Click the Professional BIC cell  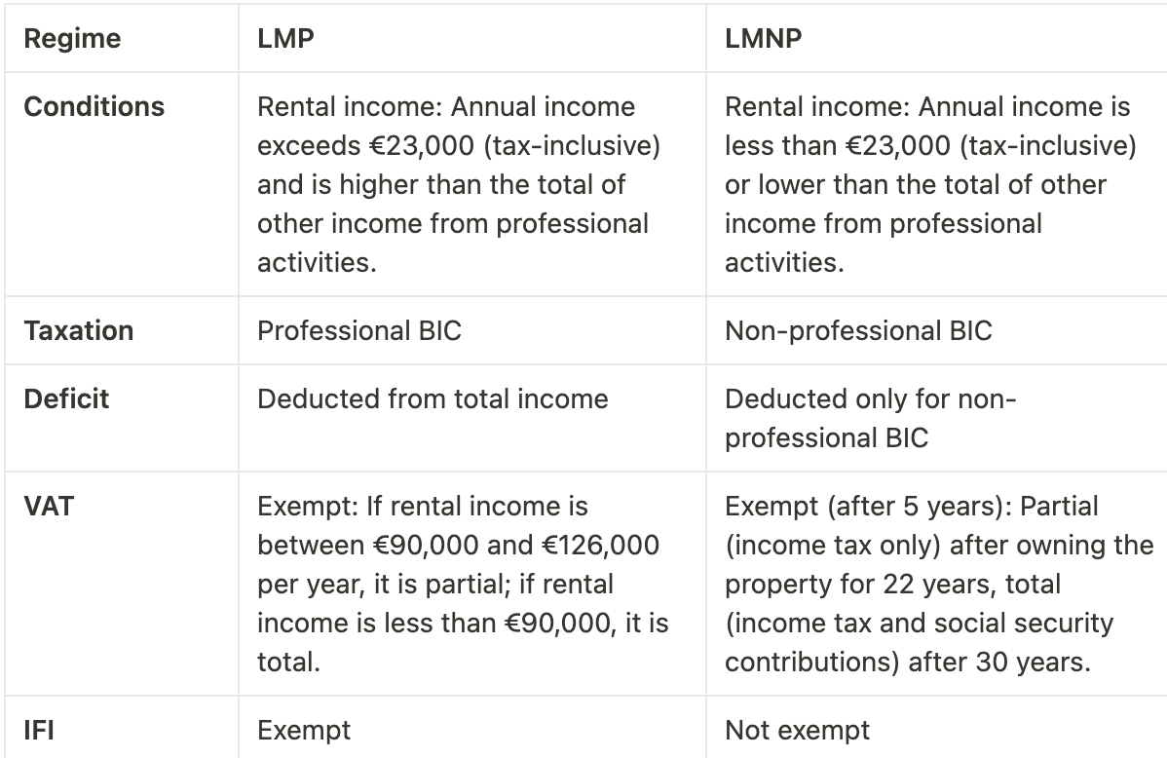(x=471, y=330)
